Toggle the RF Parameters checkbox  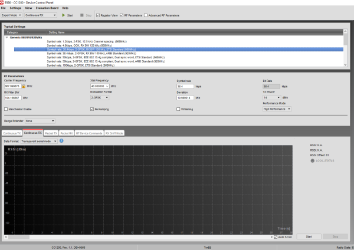(122, 15)
